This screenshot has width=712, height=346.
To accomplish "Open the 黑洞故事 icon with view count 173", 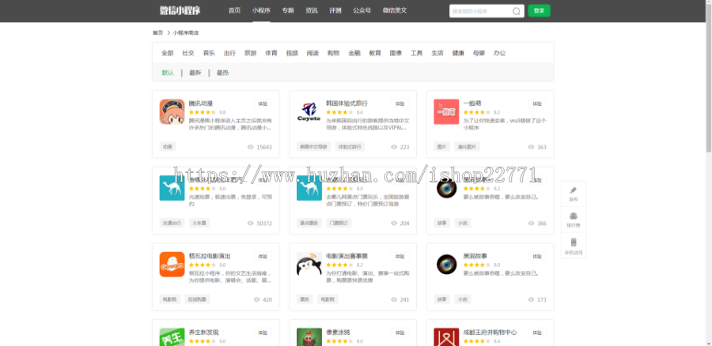I will pyautogui.click(x=446, y=265).
